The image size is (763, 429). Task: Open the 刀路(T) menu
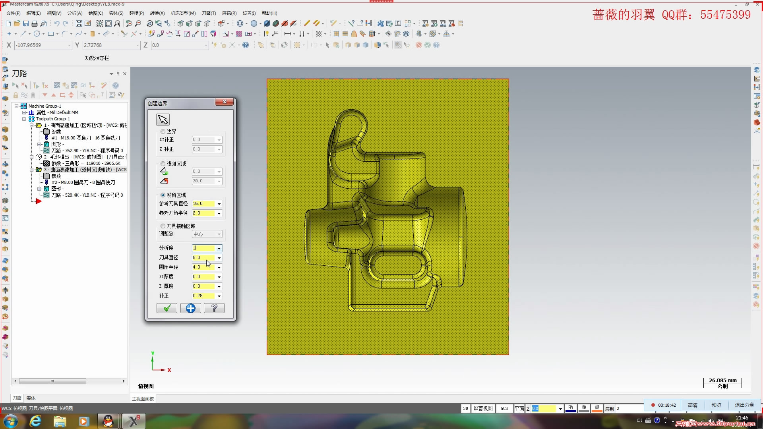point(209,13)
